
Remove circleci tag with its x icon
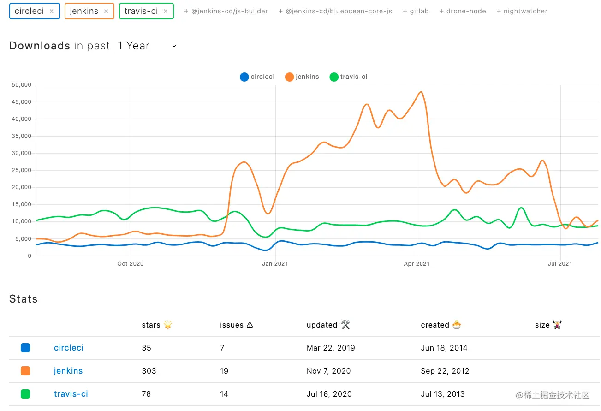tap(52, 11)
